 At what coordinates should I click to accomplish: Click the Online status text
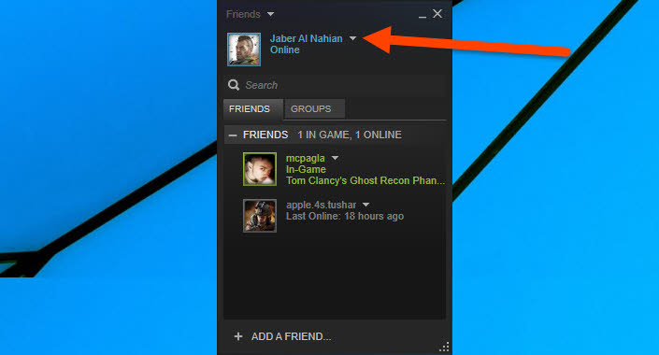tap(284, 50)
